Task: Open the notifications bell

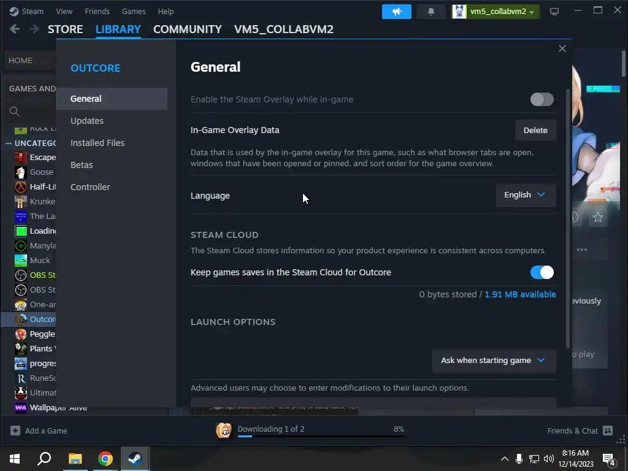Action: pyautogui.click(x=431, y=12)
